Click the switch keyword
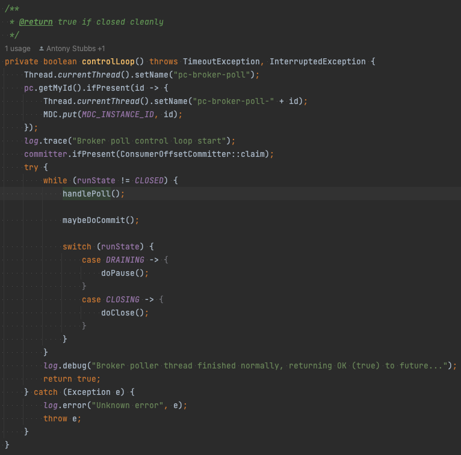The image size is (461, 455). click(x=77, y=246)
